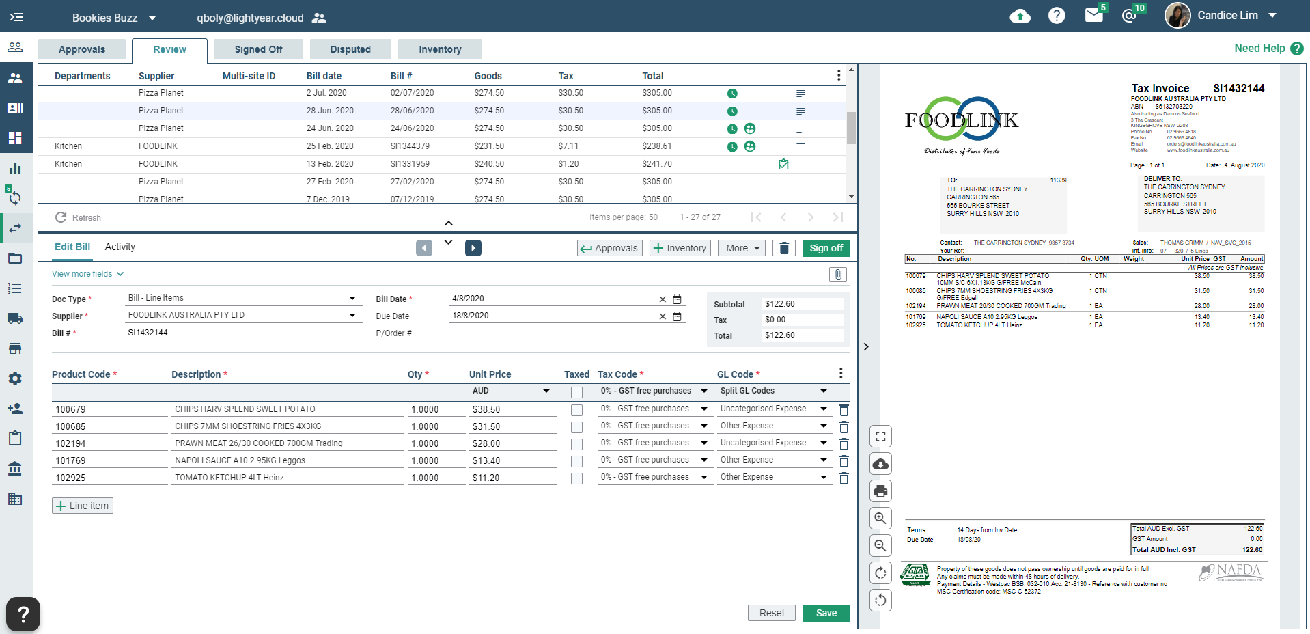The width and height of the screenshot is (1310, 634).
Task: Click the bills list vertical scrollbar
Action: coord(851,128)
